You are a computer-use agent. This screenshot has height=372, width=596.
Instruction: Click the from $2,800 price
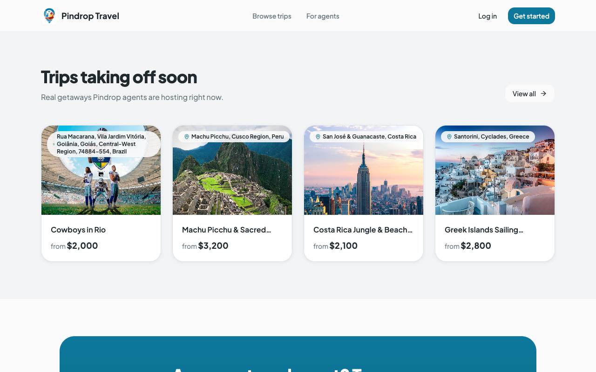[x=468, y=246]
